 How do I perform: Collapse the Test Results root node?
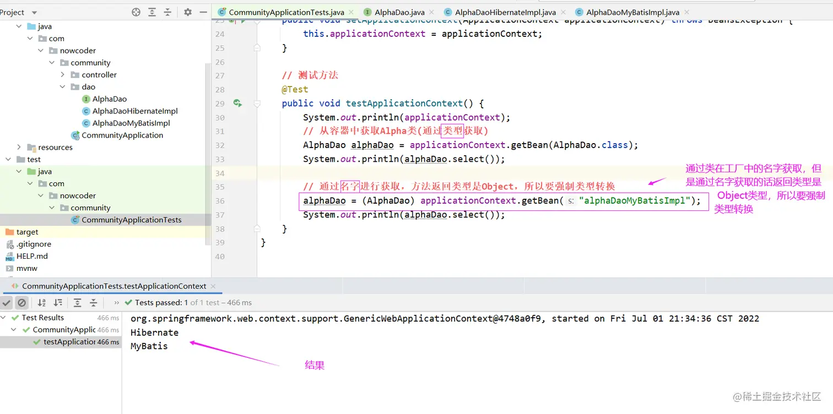[4, 318]
